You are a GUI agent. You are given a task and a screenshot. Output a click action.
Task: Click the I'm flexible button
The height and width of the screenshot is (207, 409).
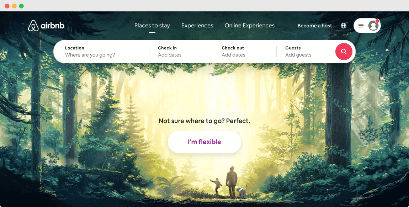coord(204,142)
